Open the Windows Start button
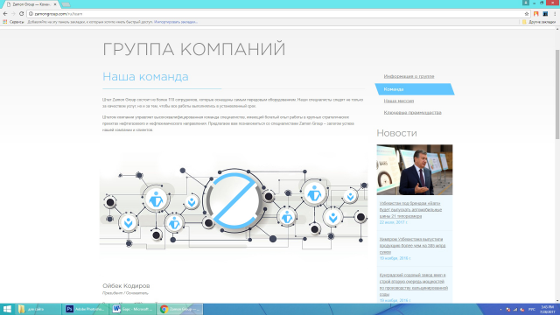 click(7, 309)
